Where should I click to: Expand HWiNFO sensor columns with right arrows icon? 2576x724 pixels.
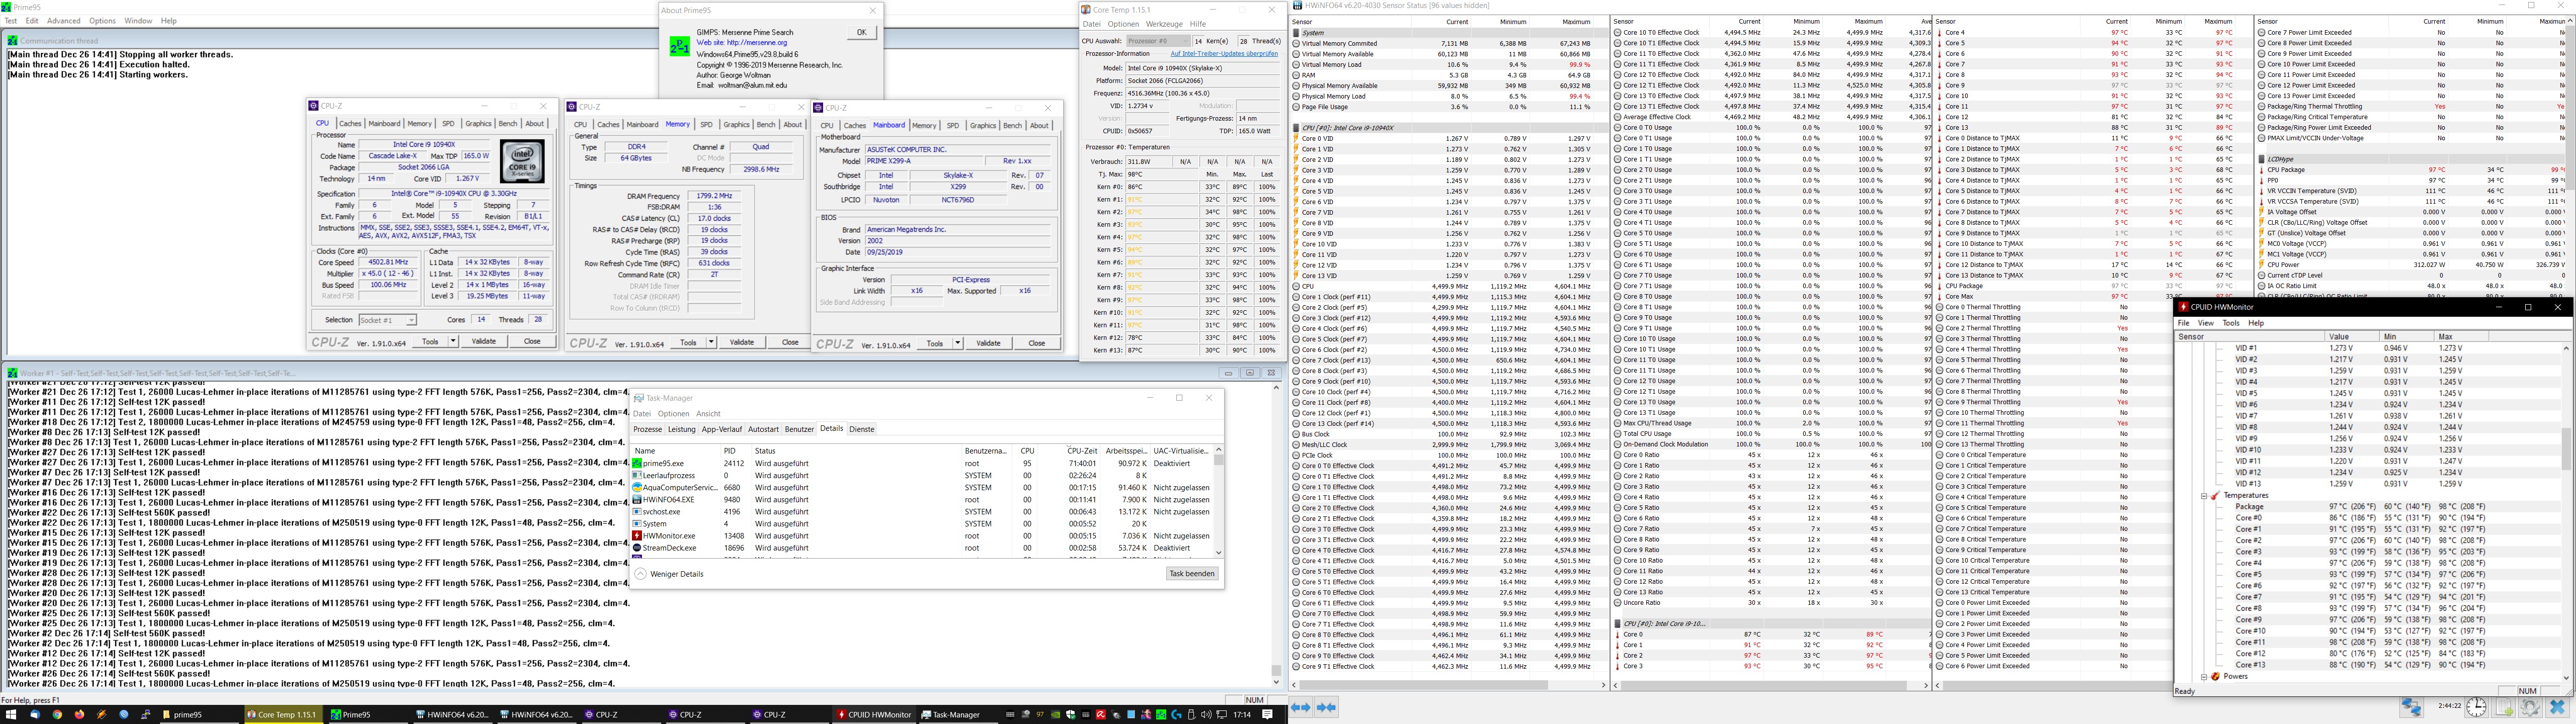click(x=1300, y=707)
